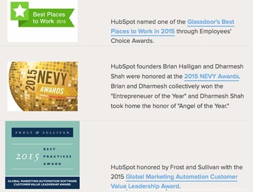Click navy Global Marketing Automation Software caption strip
Screen dimensions: 253x192
pos(43,183)
